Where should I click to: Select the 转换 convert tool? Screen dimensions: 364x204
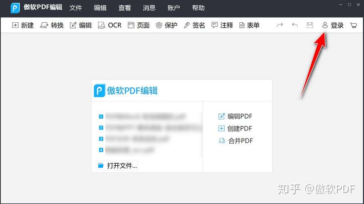tap(52, 25)
